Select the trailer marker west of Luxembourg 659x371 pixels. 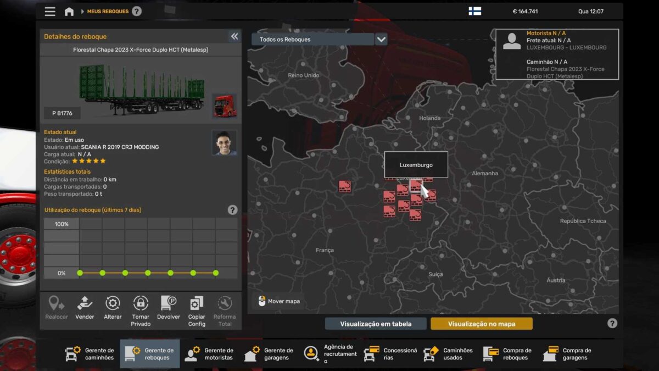pyautogui.click(x=345, y=187)
